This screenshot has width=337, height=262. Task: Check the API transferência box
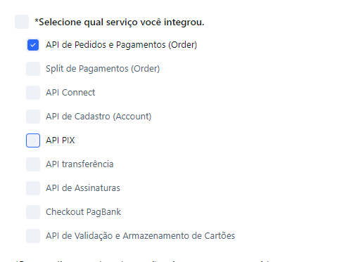(x=33, y=164)
